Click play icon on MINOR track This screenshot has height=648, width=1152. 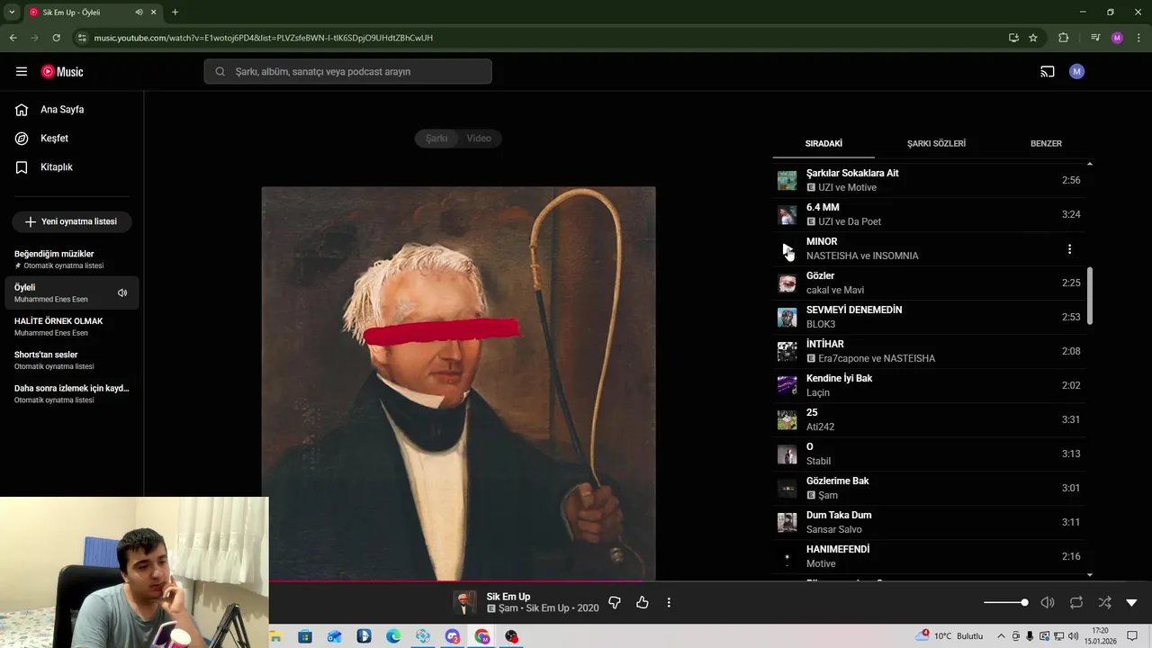[x=787, y=249]
